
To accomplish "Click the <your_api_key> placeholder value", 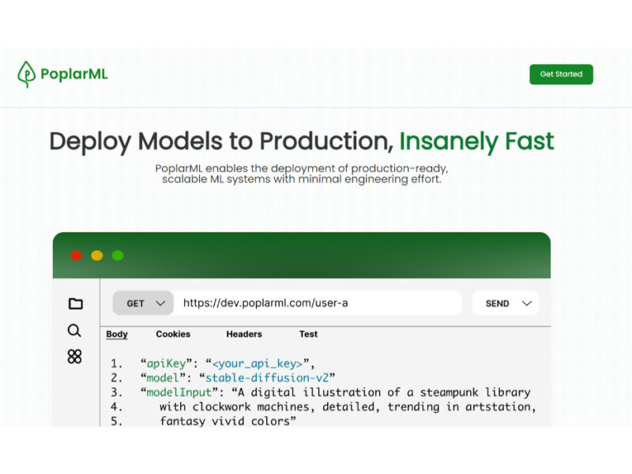I will (x=258, y=363).
